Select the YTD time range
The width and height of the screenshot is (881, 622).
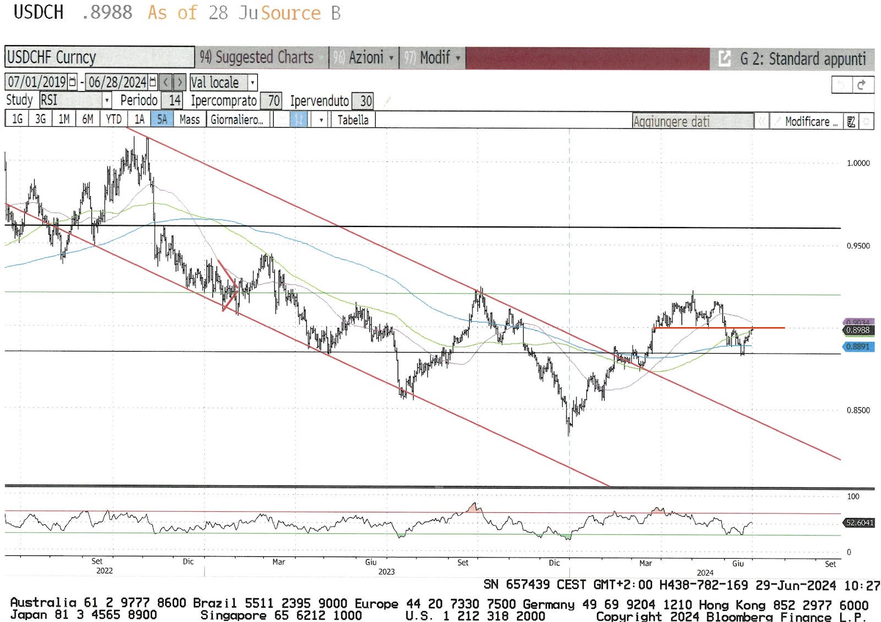point(113,120)
